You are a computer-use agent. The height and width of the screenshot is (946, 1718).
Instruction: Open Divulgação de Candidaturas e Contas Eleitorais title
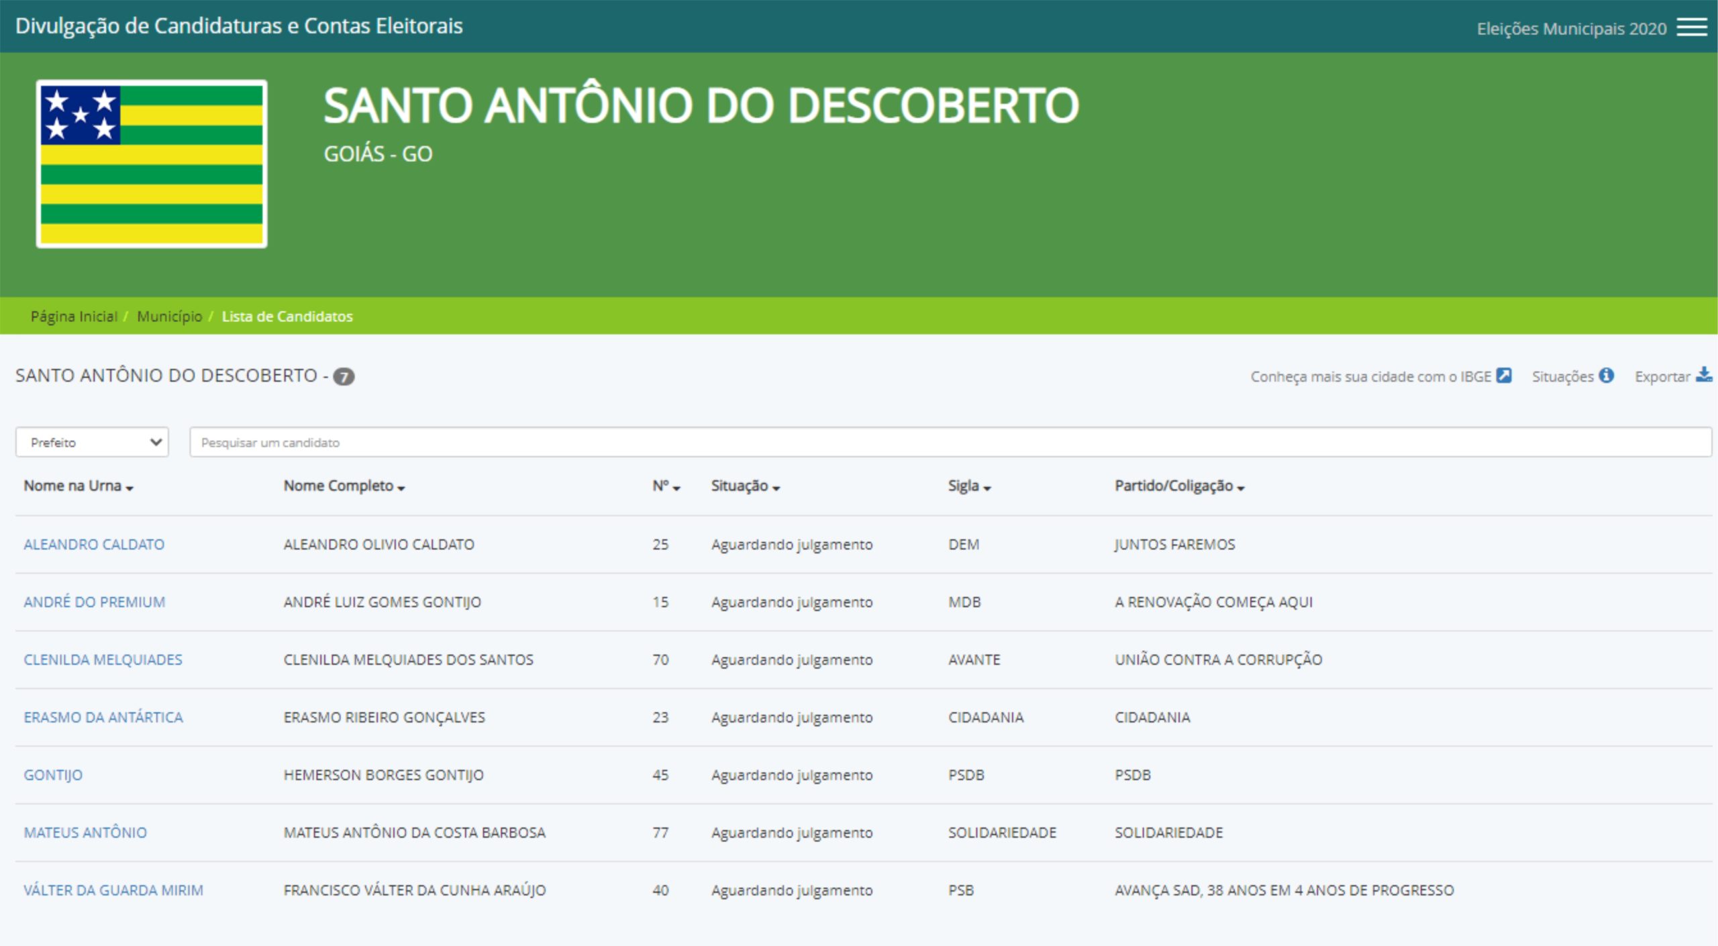(x=239, y=26)
